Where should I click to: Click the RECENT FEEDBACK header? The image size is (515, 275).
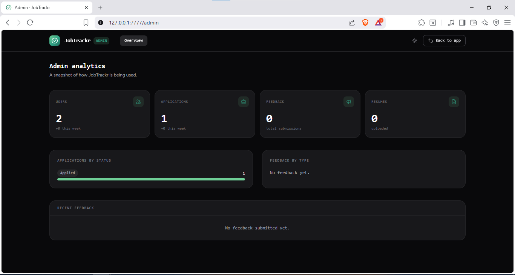(x=76, y=208)
